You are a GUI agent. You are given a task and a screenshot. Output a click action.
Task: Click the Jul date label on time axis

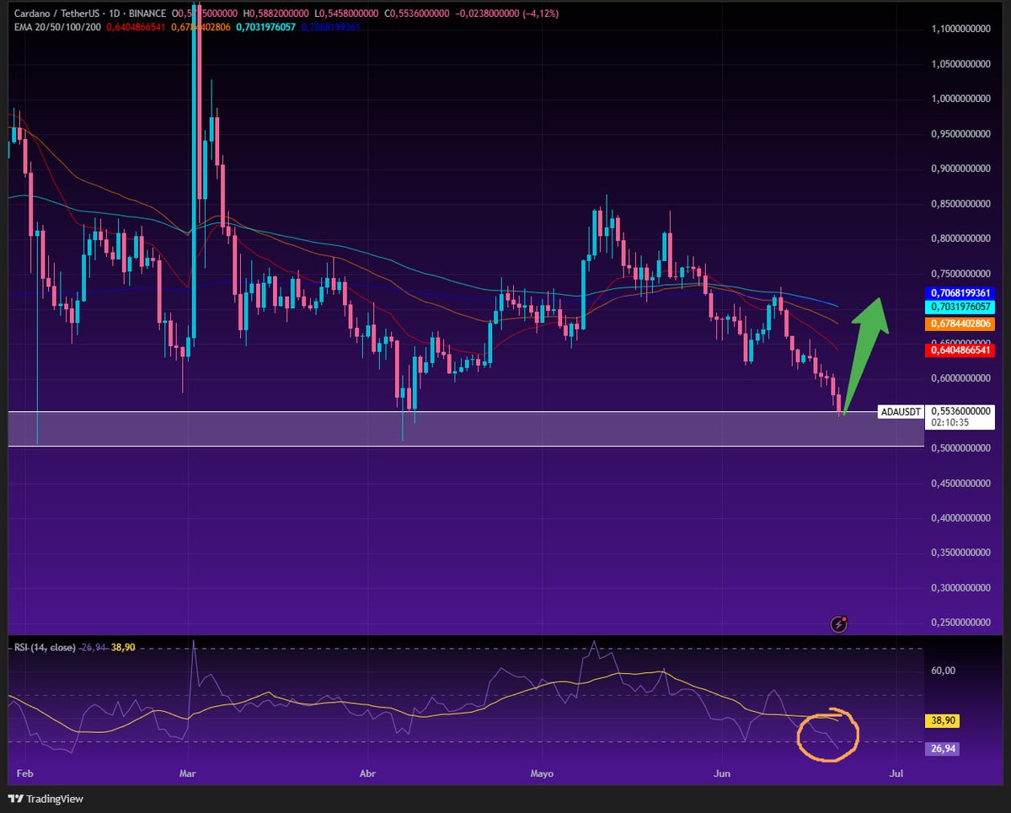pos(896,773)
